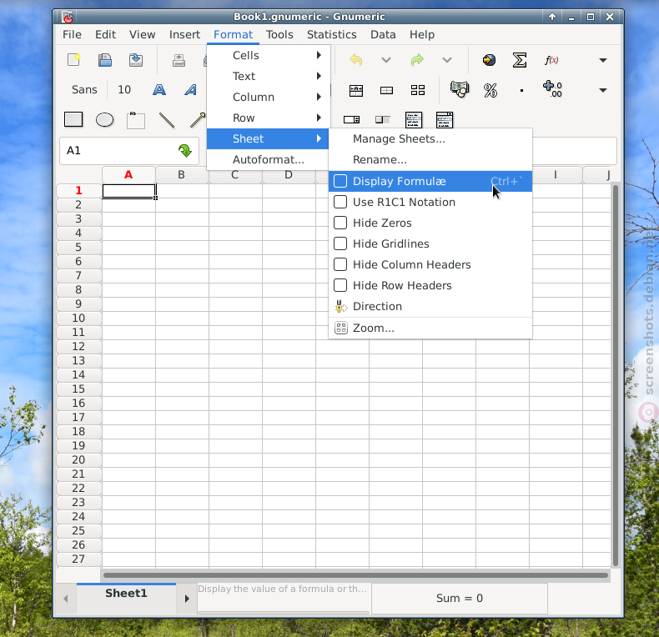Click the Sum sigma icon

[520, 60]
